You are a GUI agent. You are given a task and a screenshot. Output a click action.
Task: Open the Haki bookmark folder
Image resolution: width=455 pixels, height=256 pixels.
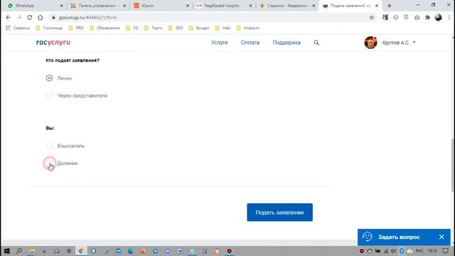coord(223,28)
